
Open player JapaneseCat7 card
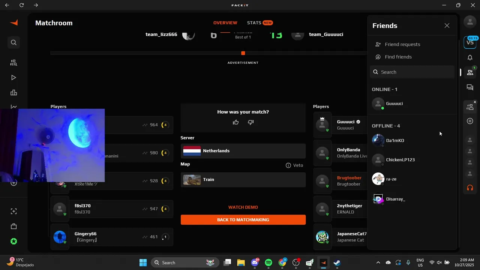pos(340,237)
